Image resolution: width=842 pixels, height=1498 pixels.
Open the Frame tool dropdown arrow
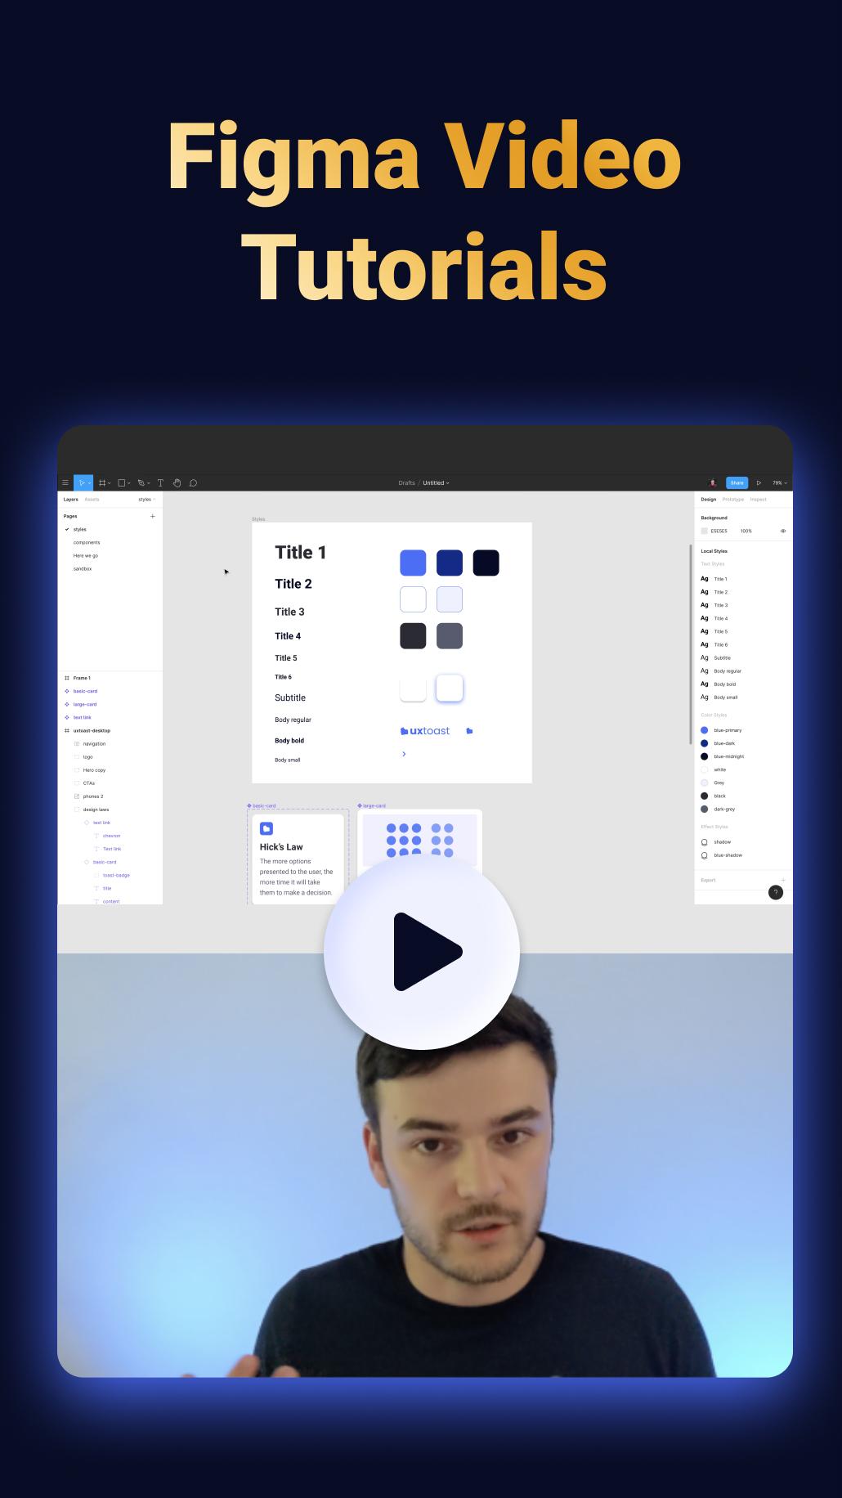pyautogui.click(x=110, y=483)
